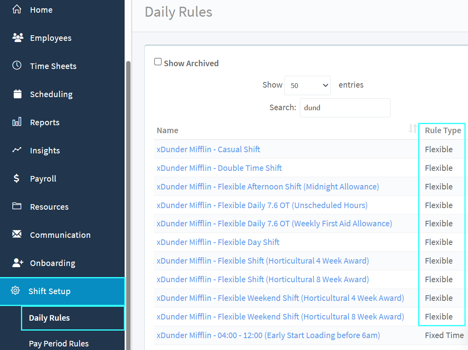Open the Pay Period Rules submenu item
This screenshot has height=350, width=468.
point(59,343)
